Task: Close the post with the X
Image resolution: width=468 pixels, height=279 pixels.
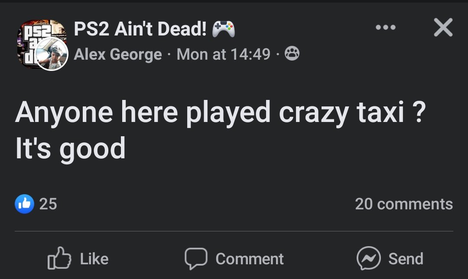Action: click(443, 28)
